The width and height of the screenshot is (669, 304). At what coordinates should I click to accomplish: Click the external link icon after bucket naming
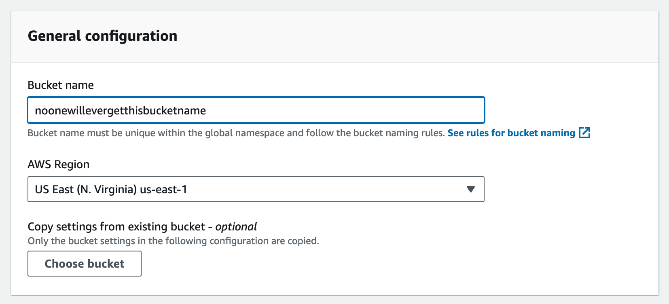pyautogui.click(x=584, y=133)
